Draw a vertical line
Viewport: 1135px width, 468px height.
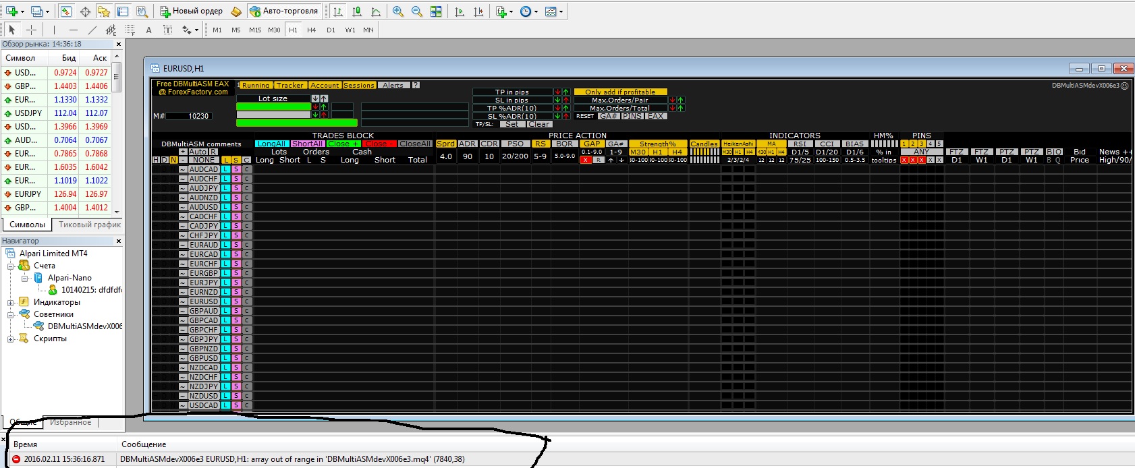click(54, 30)
